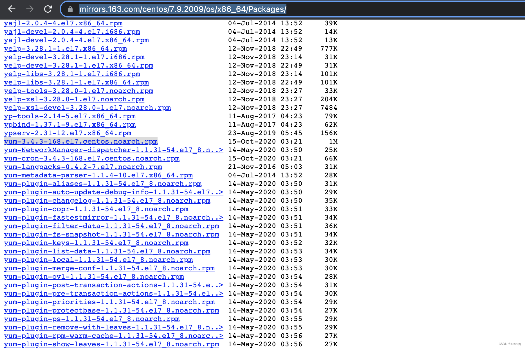Open ypbind-1.37.1-9.el7.x86_64.rpm link
This screenshot has width=525, height=348.
[x=70, y=125]
